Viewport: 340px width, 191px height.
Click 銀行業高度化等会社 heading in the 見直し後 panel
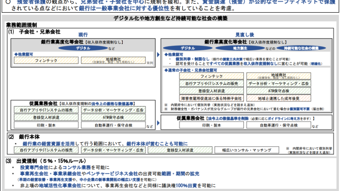click(226, 42)
